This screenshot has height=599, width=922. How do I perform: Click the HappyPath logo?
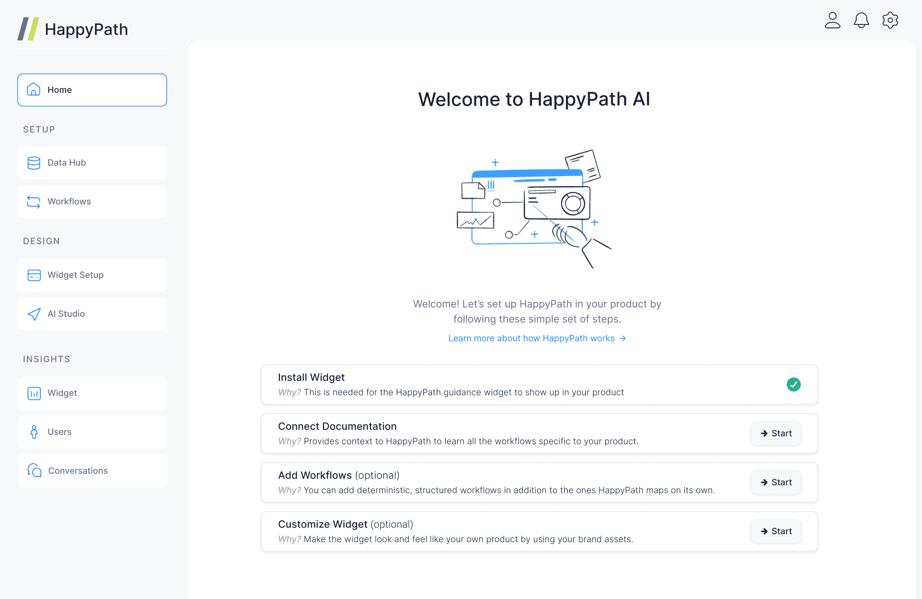(73, 29)
